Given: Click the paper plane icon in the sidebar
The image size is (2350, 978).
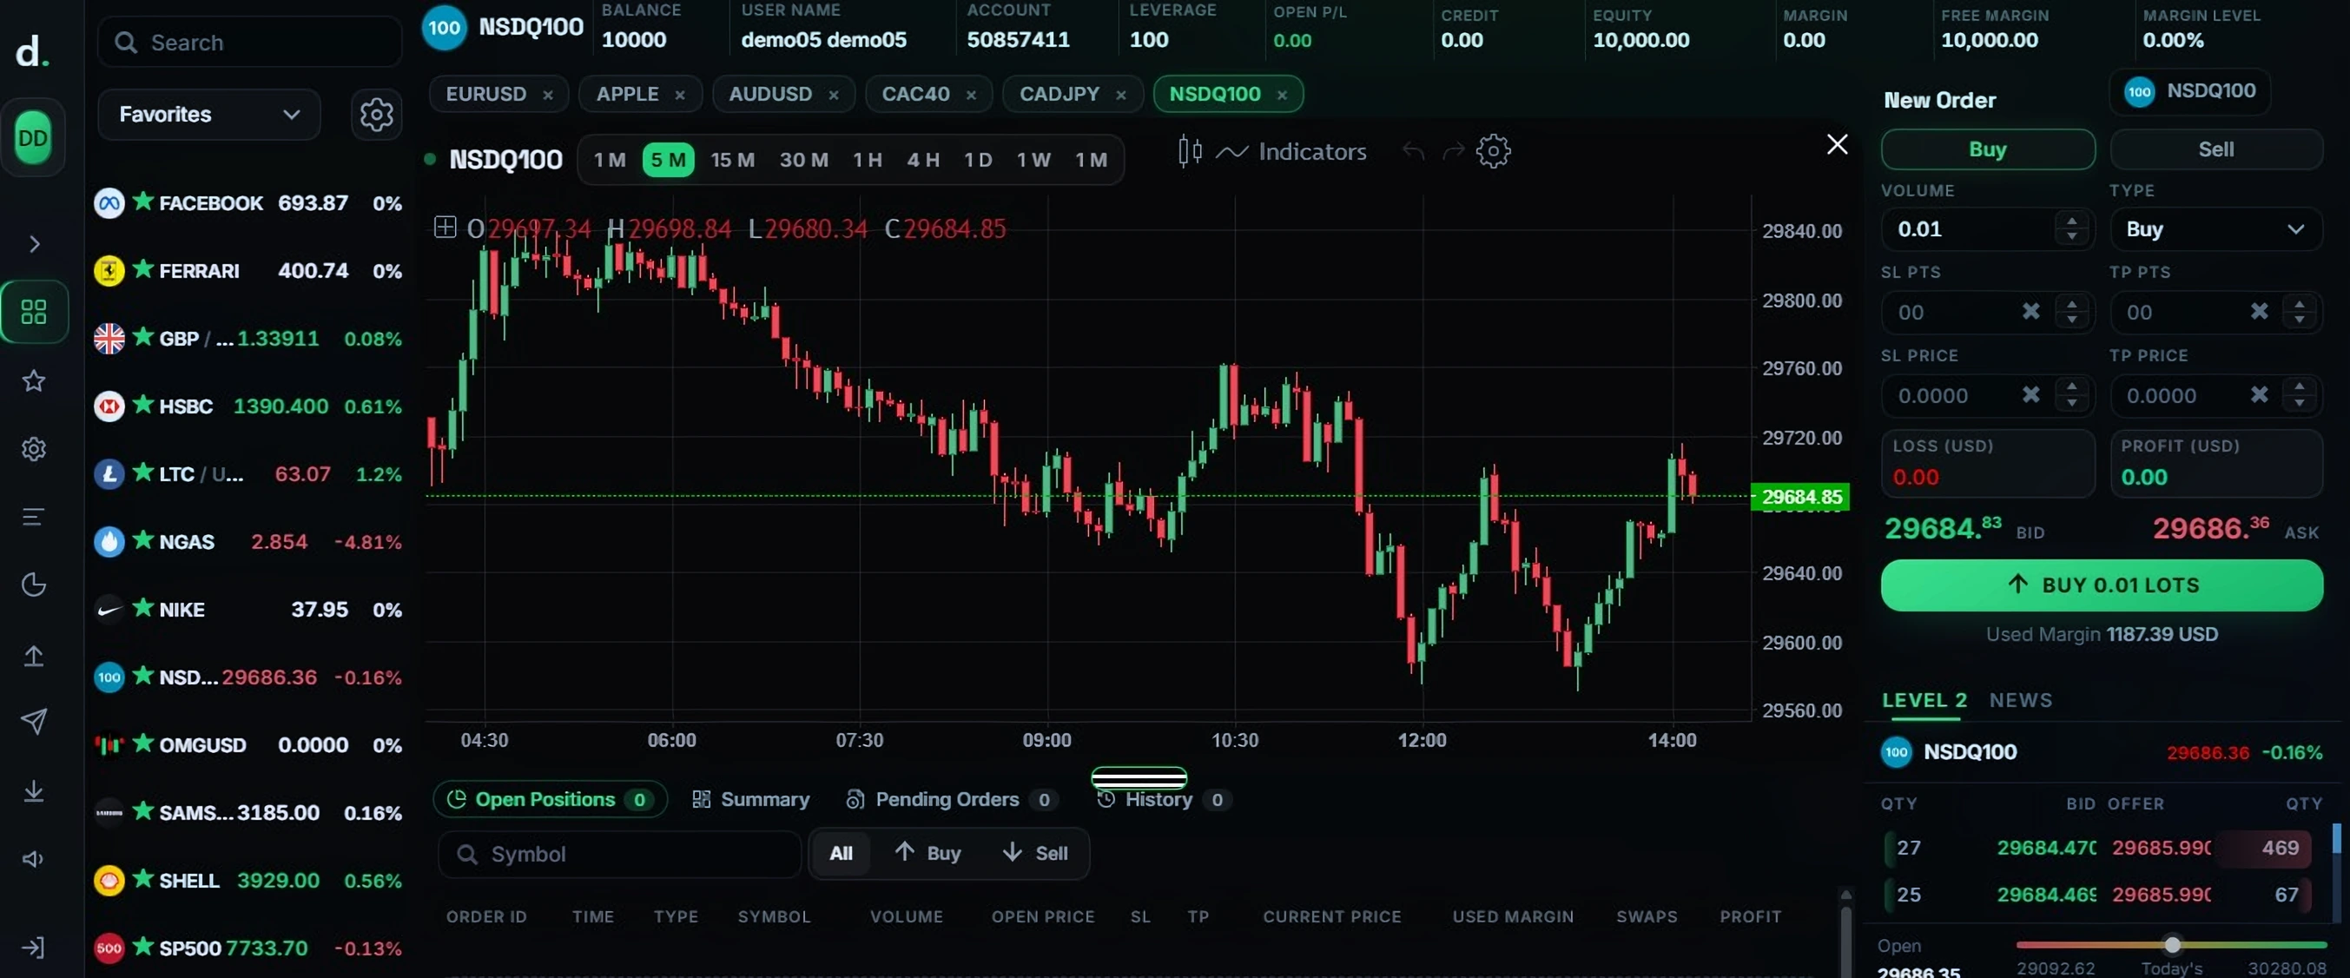Looking at the screenshot, I should [x=34, y=722].
